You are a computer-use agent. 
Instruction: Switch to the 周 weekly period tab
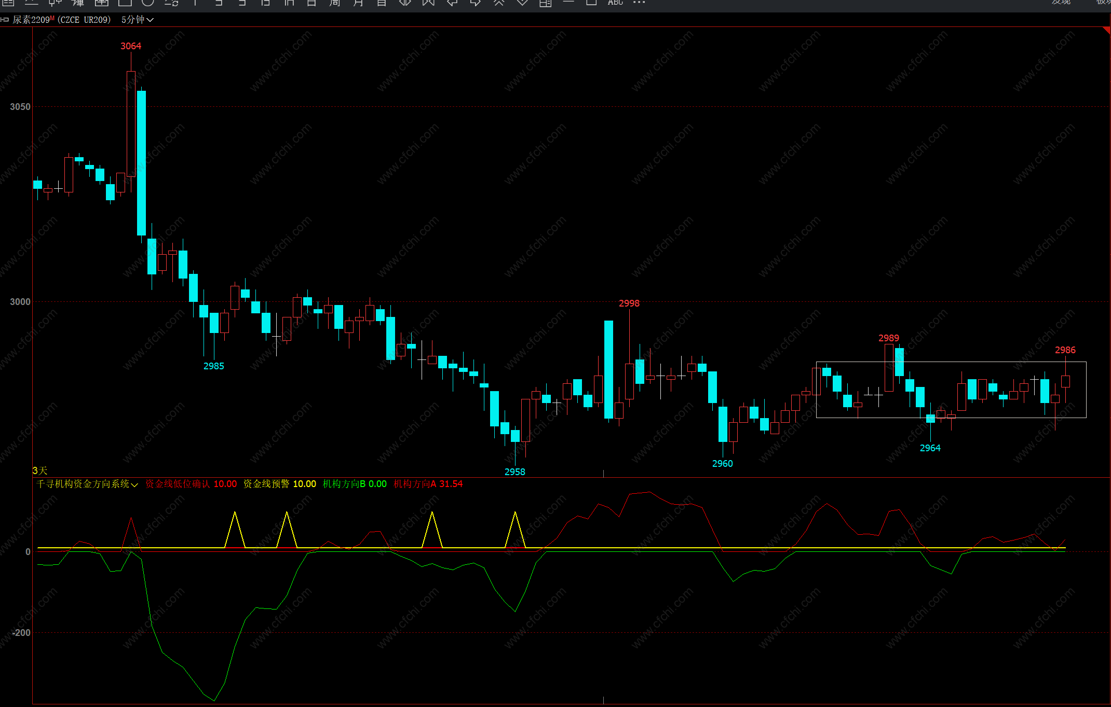pyautogui.click(x=335, y=3)
